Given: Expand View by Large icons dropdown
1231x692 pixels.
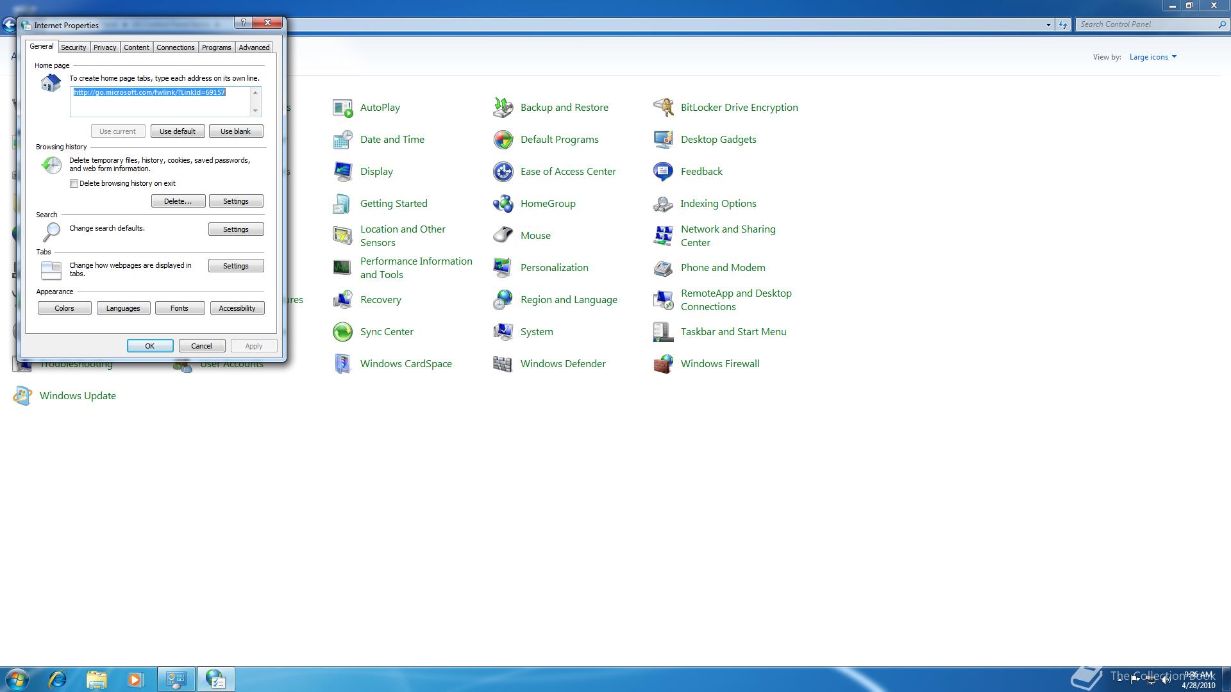Looking at the screenshot, I should 1153,57.
